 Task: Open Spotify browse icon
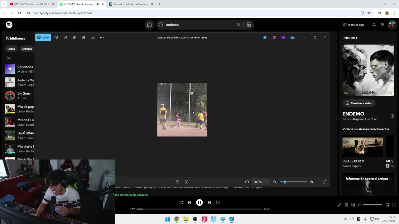point(249,25)
